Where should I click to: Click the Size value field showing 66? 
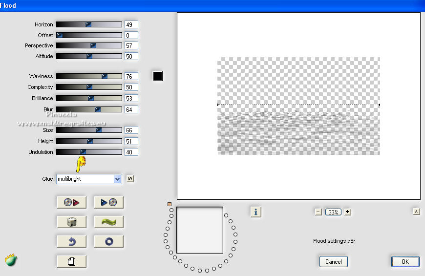pyautogui.click(x=131, y=130)
